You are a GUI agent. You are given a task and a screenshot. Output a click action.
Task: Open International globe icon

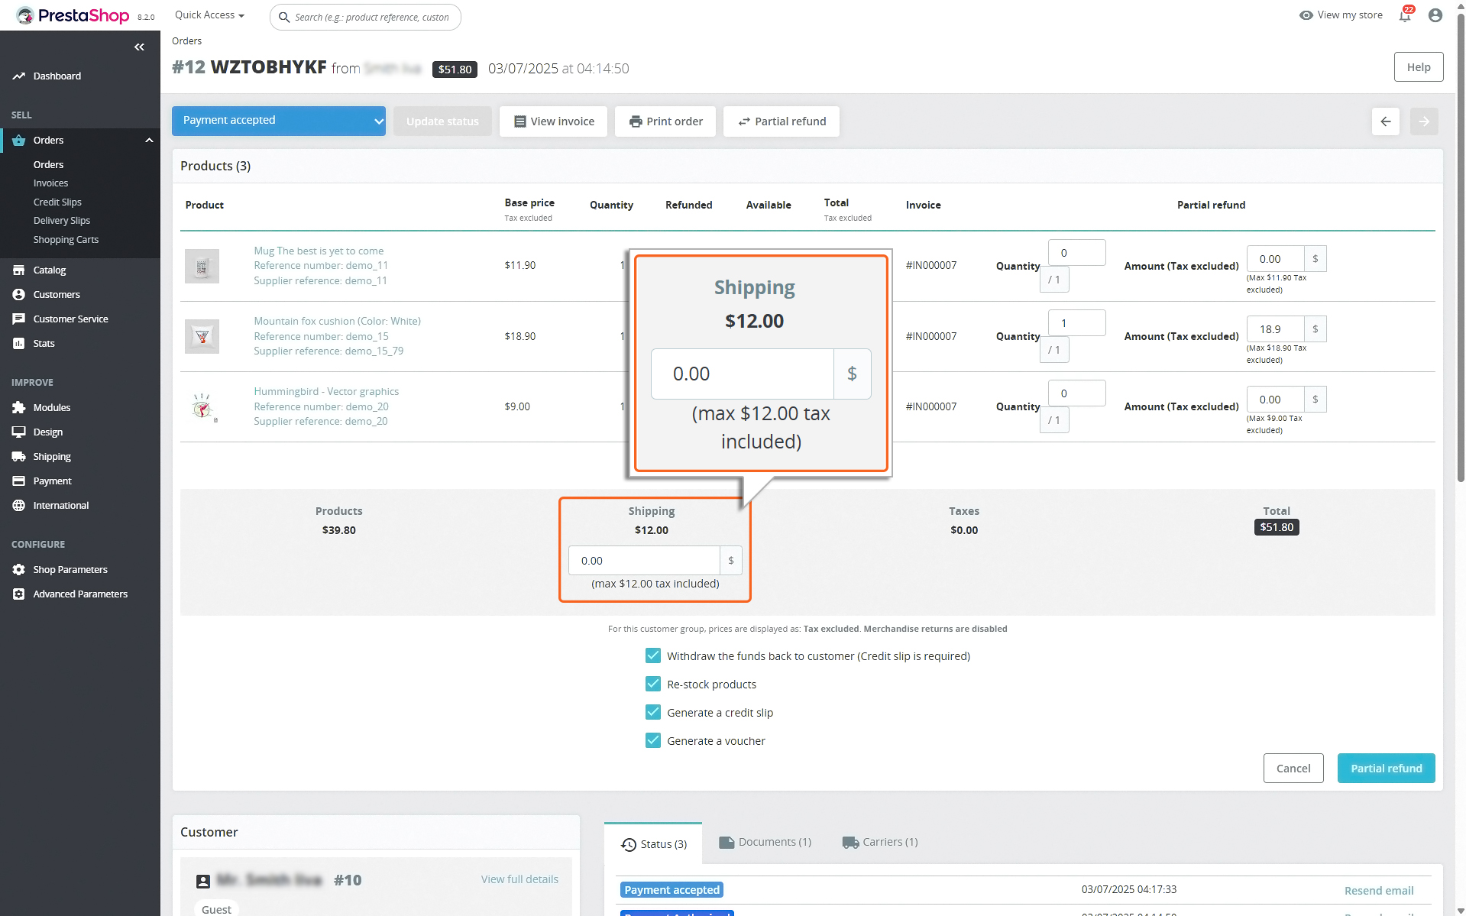pos(19,506)
